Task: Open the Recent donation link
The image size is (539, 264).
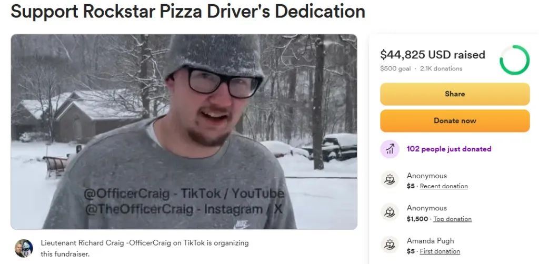Action: [x=443, y=186]
